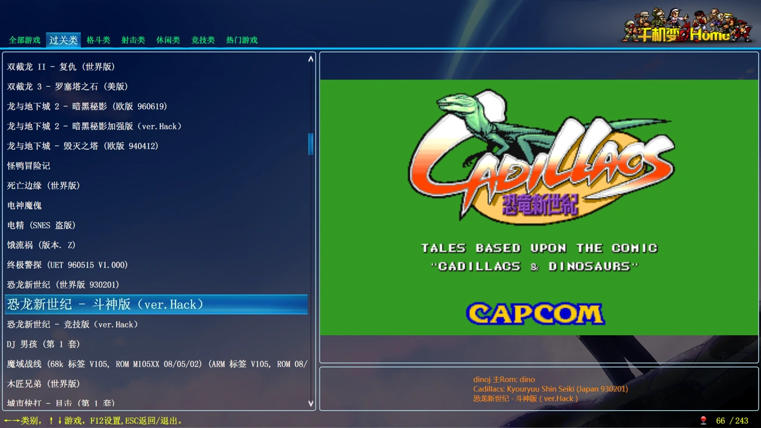Click the highlighted 恐龙新世纪 - 斗神版 entry
The height and width of the screenshot is (428, 761).
(x=106, y=304)
